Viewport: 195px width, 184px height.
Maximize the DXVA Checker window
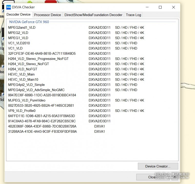pos(160,7)
